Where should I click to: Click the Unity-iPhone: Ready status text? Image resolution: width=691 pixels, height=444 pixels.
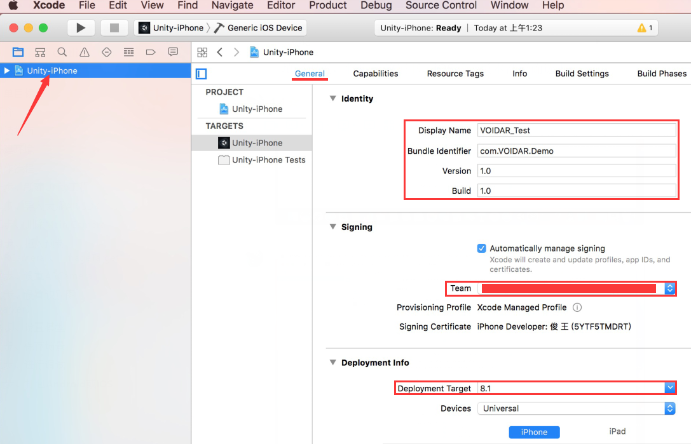coord(421,28)
